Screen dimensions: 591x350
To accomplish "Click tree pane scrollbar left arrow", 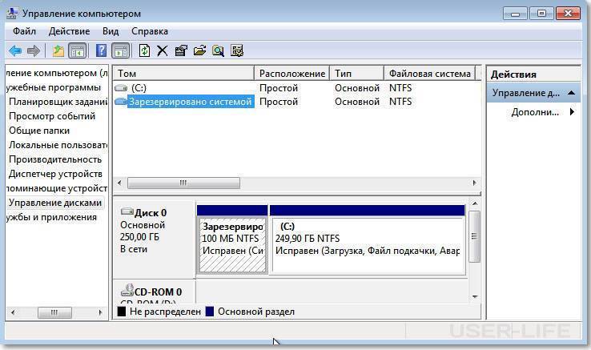I will coord(13,312).
